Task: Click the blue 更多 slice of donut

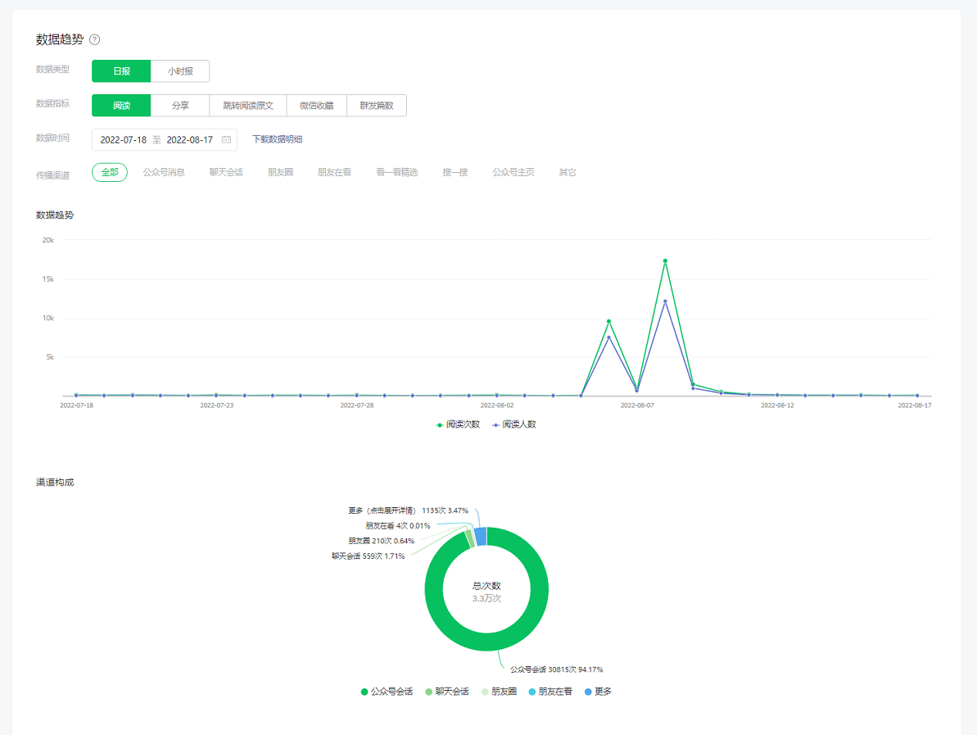Action: pos(481,536)
